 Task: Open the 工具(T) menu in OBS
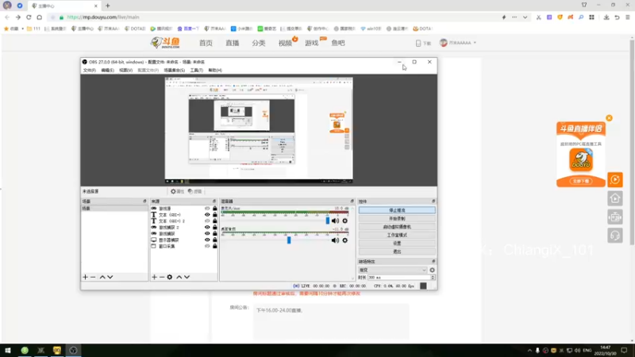196,71
